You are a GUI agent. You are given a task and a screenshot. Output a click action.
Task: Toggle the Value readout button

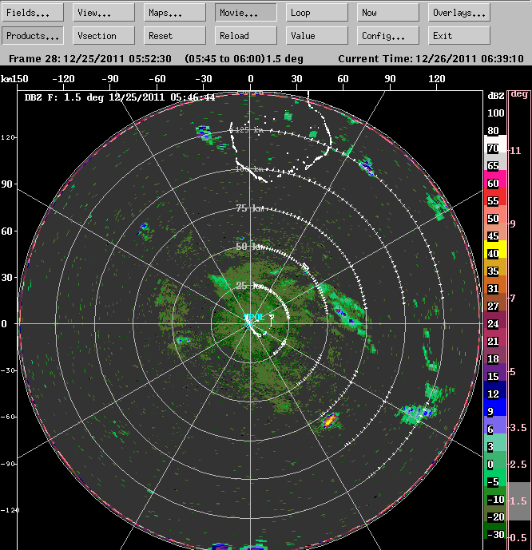pos(317,36)
